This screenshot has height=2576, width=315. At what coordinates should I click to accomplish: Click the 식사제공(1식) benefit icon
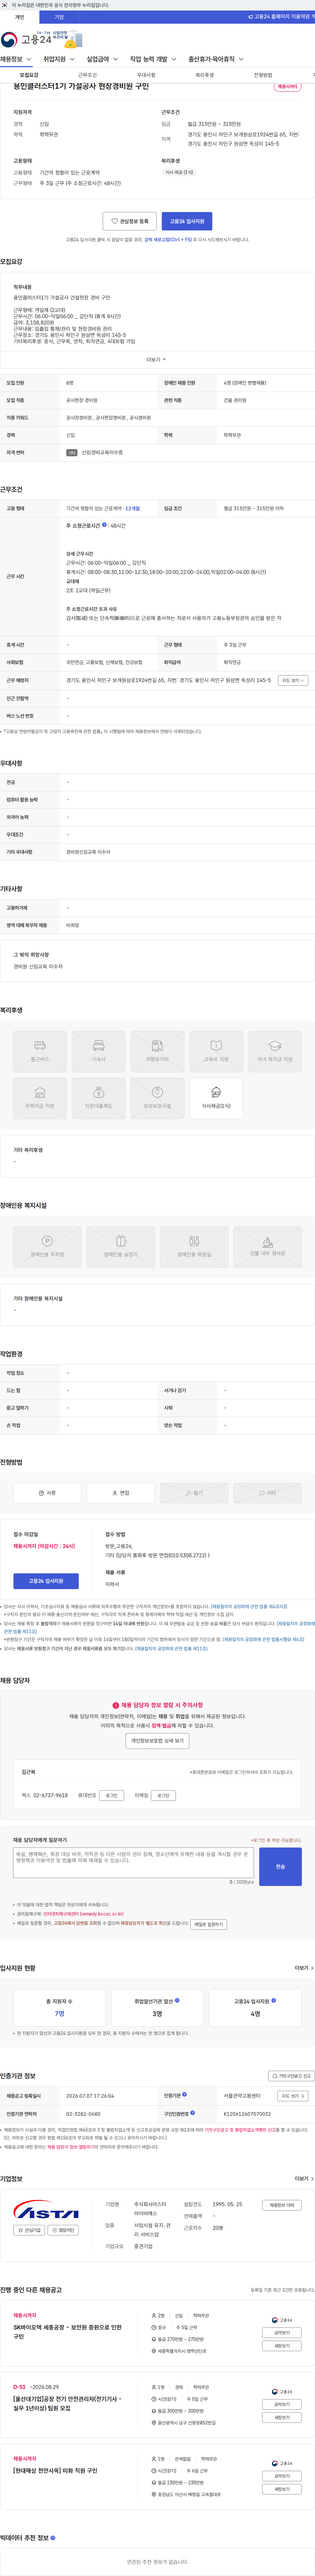coord(216,1098)
